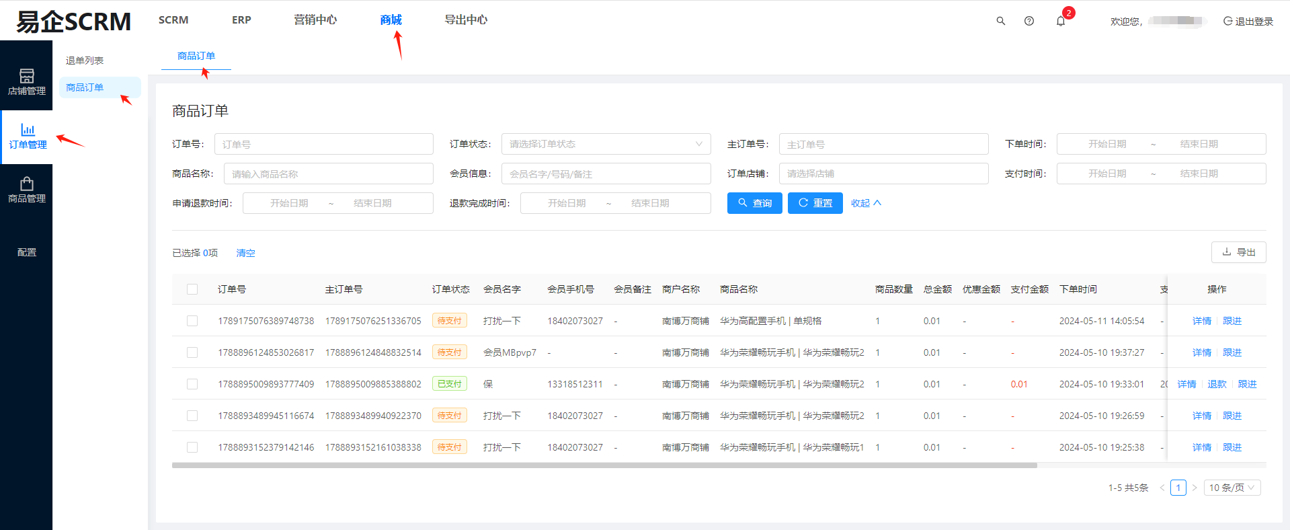Select 商品订单 in the submenu
The height and width of the screenshot is (530, 1290).
click(x=99, y=87)
